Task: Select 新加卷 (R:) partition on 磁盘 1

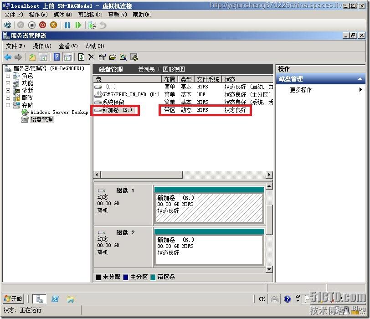Action: [209, 205]
